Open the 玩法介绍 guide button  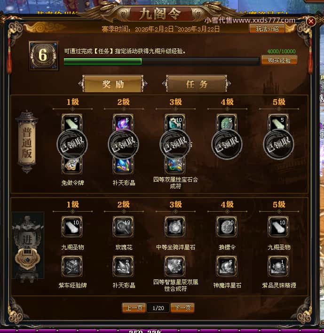pyautogui.click(x=267, y=29)
